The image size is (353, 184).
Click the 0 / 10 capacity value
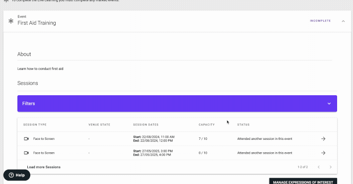click(x=203, y=153)
